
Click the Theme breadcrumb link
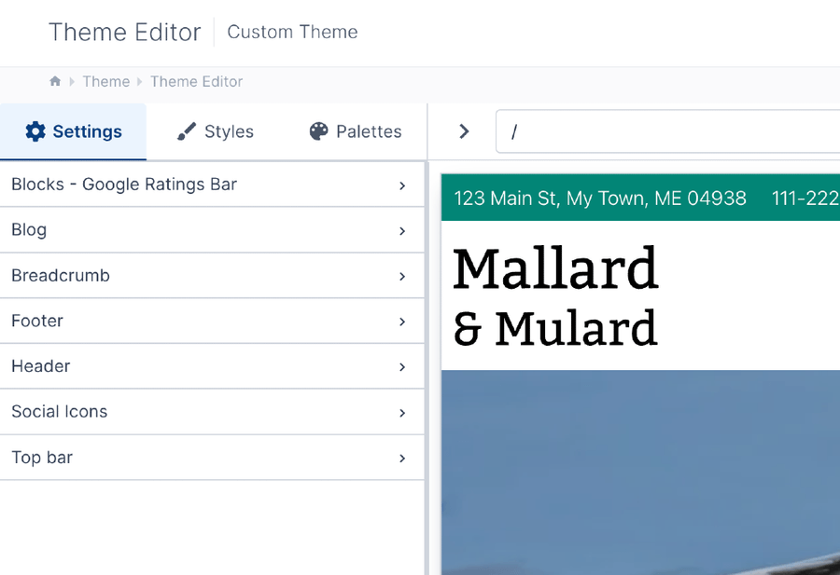click(106, 82)
